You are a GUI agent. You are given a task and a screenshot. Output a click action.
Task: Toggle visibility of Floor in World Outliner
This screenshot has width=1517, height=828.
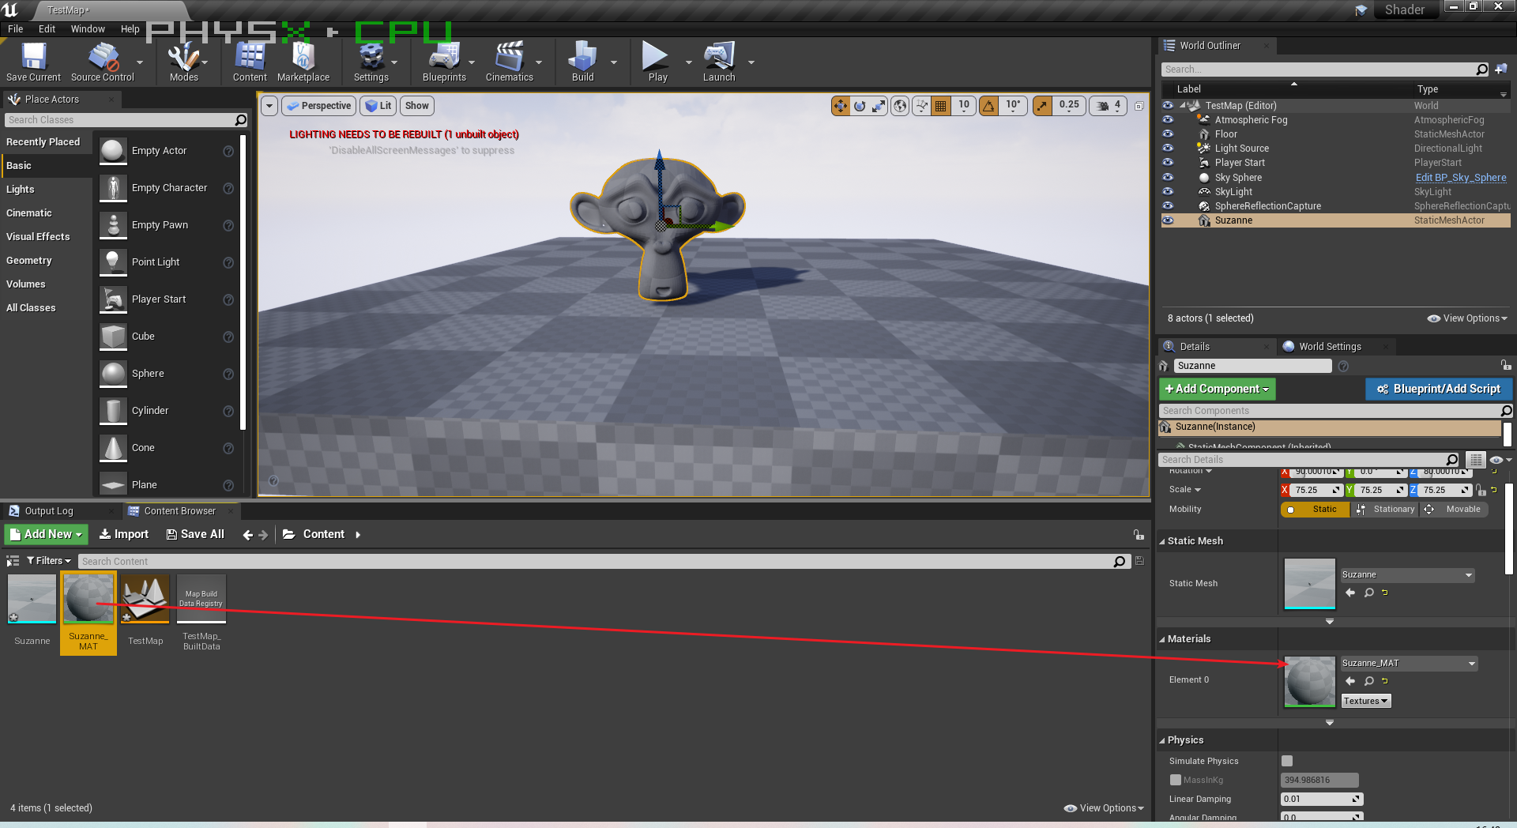(1168, 134)
